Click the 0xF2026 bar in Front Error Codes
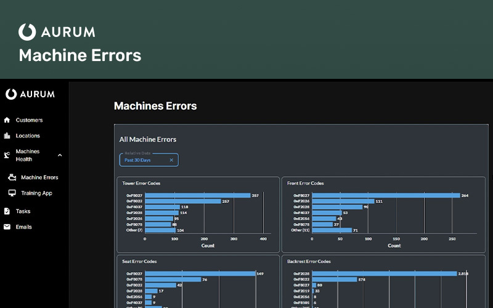This screenshot has height=308, width=493. point(343,201)
